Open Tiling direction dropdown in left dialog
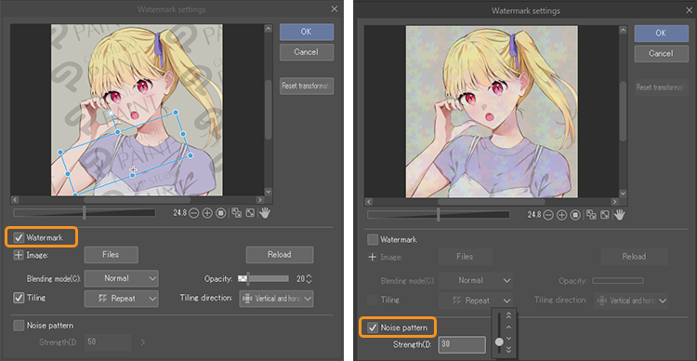 [276, 299]
